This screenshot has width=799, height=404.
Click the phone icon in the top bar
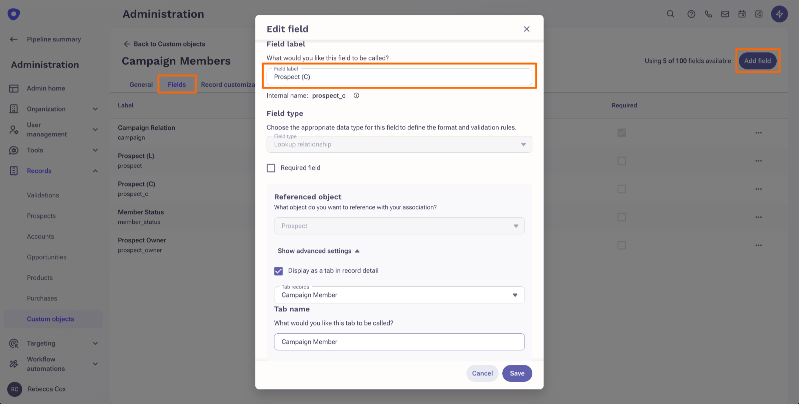tap(708, 14)
